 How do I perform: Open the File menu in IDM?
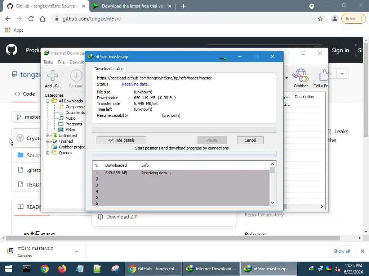[61, 62]
